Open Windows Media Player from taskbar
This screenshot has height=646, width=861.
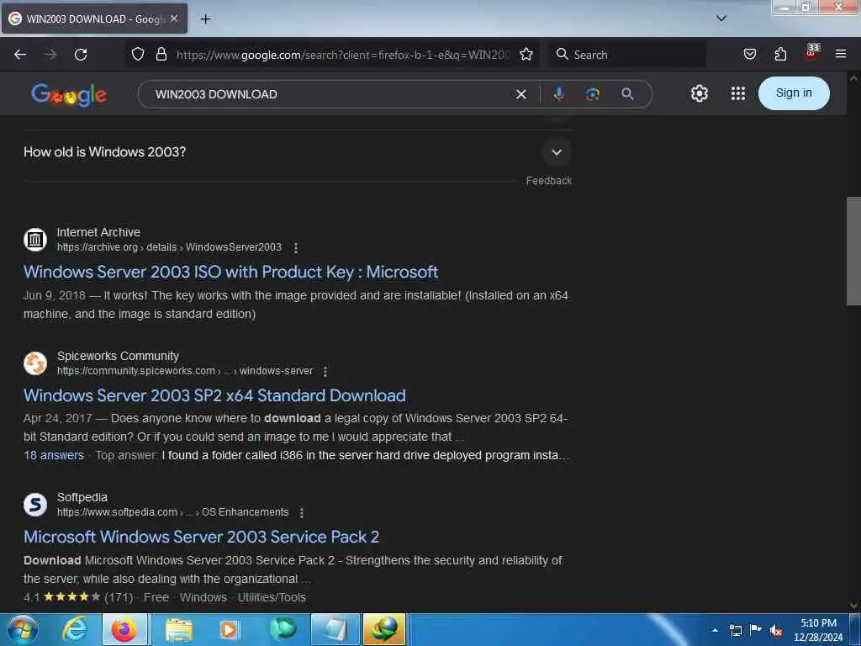pos(229,629)
